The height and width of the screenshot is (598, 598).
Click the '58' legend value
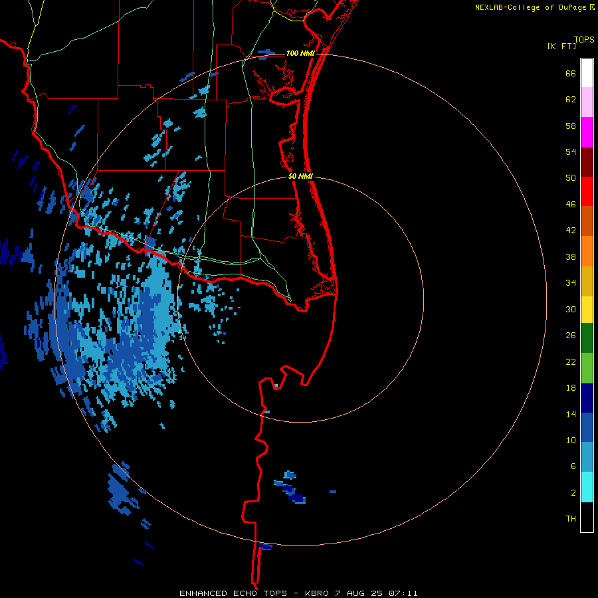click(x=571, y=126)
